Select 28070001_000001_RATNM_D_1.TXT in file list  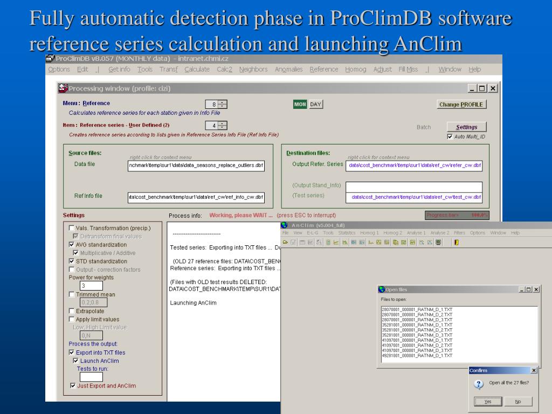point(417,309)
